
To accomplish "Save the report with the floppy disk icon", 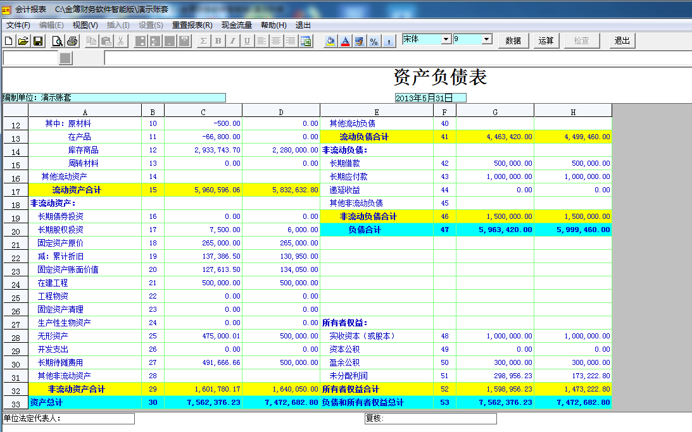I will (x=38, y=41).
